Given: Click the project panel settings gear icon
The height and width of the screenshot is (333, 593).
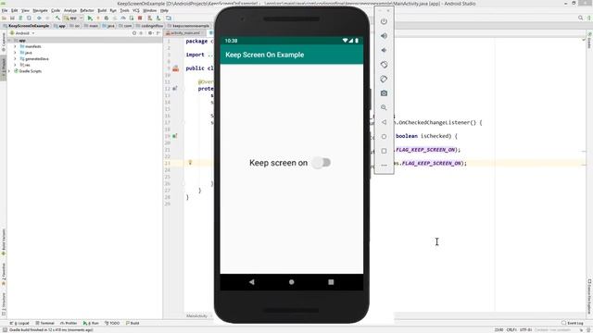Looking at the screenshot, I should [x=150, y=33].
